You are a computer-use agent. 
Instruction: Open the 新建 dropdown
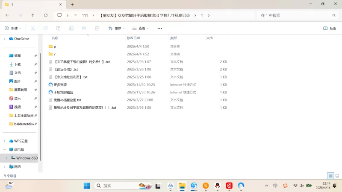click(13, 28)
